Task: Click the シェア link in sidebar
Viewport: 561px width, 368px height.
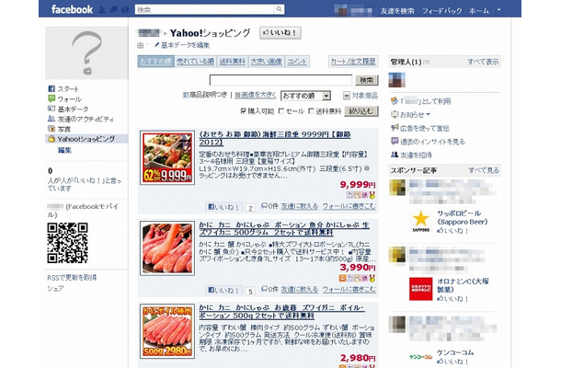Action: [55, 289]
